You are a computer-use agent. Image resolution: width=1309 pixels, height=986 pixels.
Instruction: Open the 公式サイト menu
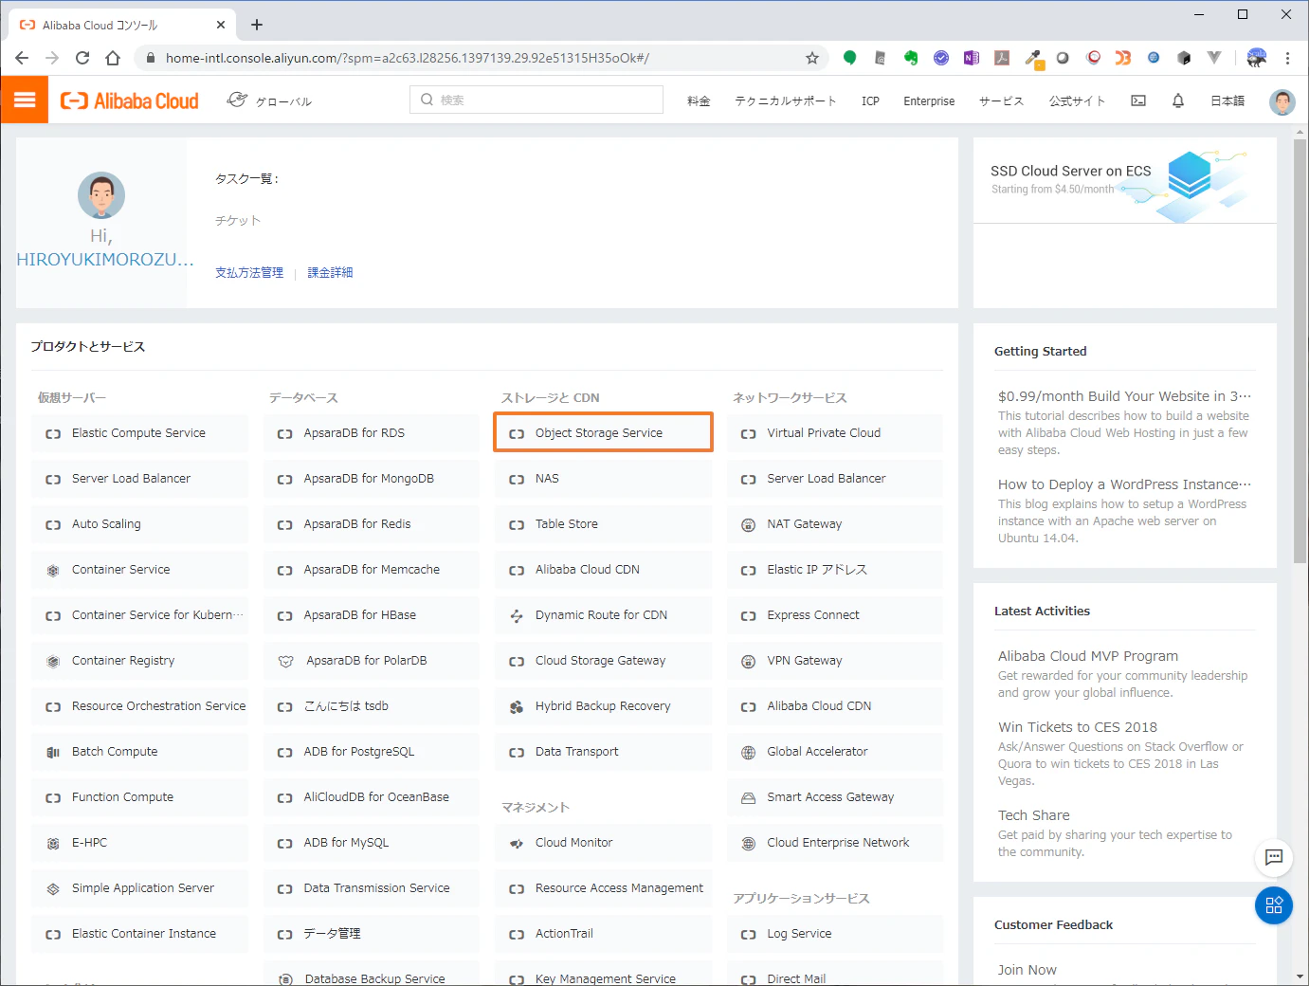[1077, 100]
